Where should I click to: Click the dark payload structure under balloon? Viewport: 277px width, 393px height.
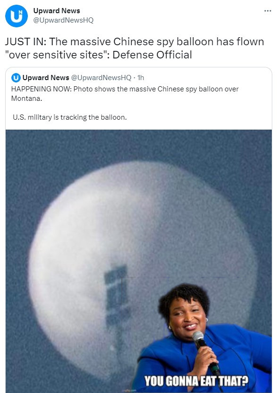[116, 296]
